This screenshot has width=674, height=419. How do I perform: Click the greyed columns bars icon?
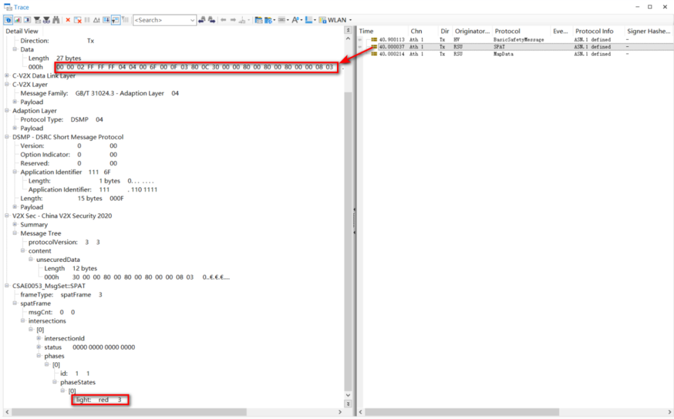click(125, 20)
